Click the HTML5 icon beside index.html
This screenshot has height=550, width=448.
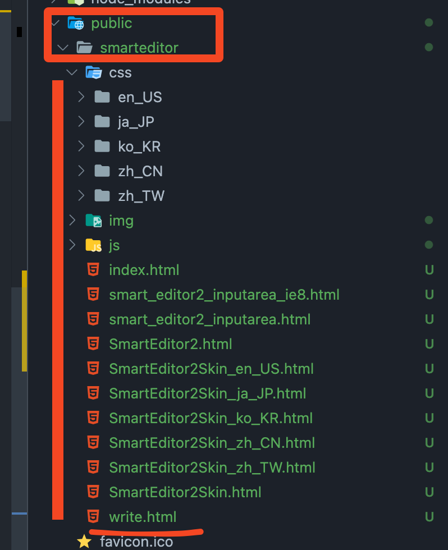[93, 270]
